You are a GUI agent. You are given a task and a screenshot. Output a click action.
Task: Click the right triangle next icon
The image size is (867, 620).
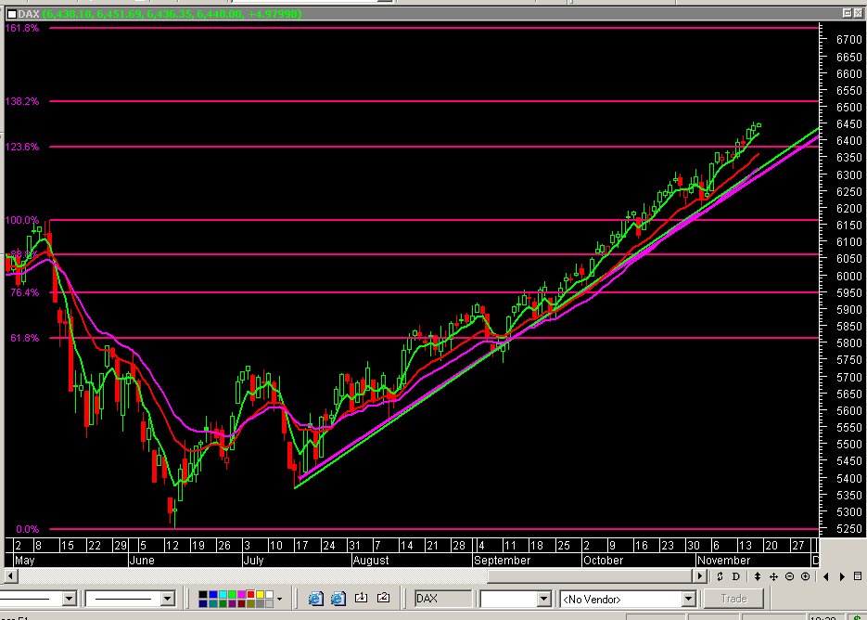coord(842,576)
